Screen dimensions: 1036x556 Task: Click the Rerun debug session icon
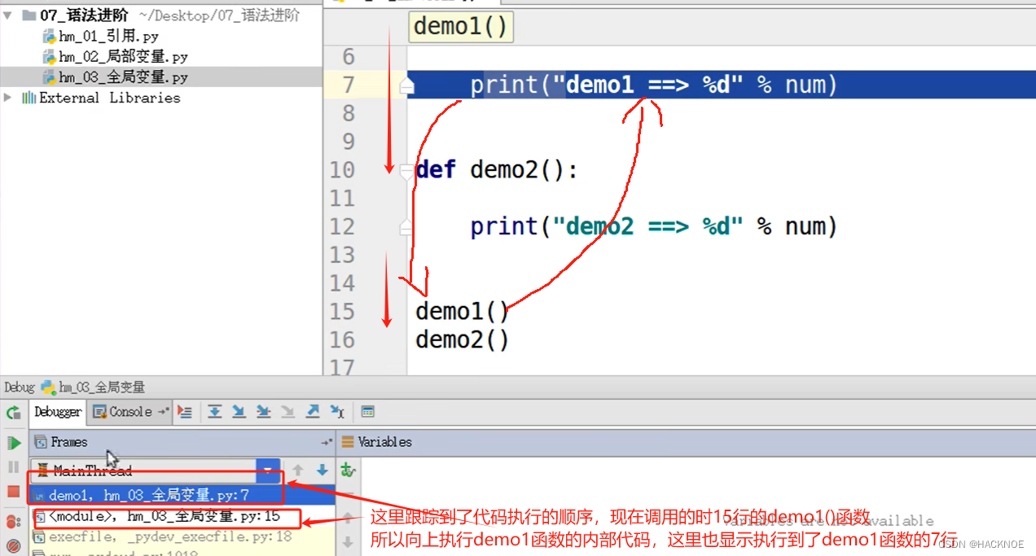tap(13, 413)
